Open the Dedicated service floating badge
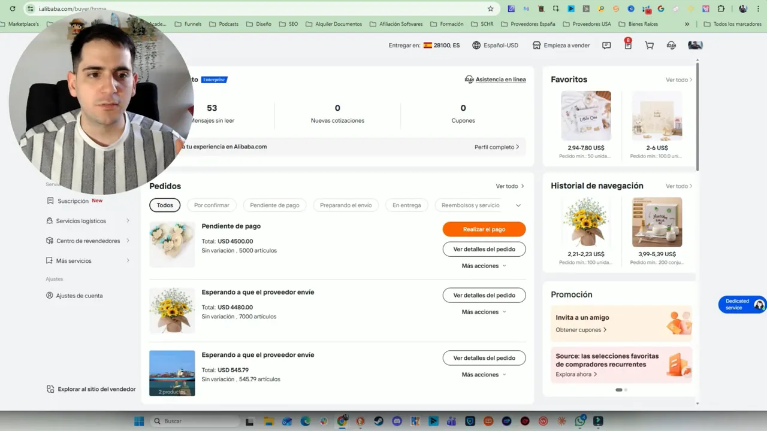The height and width of the screenshot is (431, 767). click(x=742, y=304)
